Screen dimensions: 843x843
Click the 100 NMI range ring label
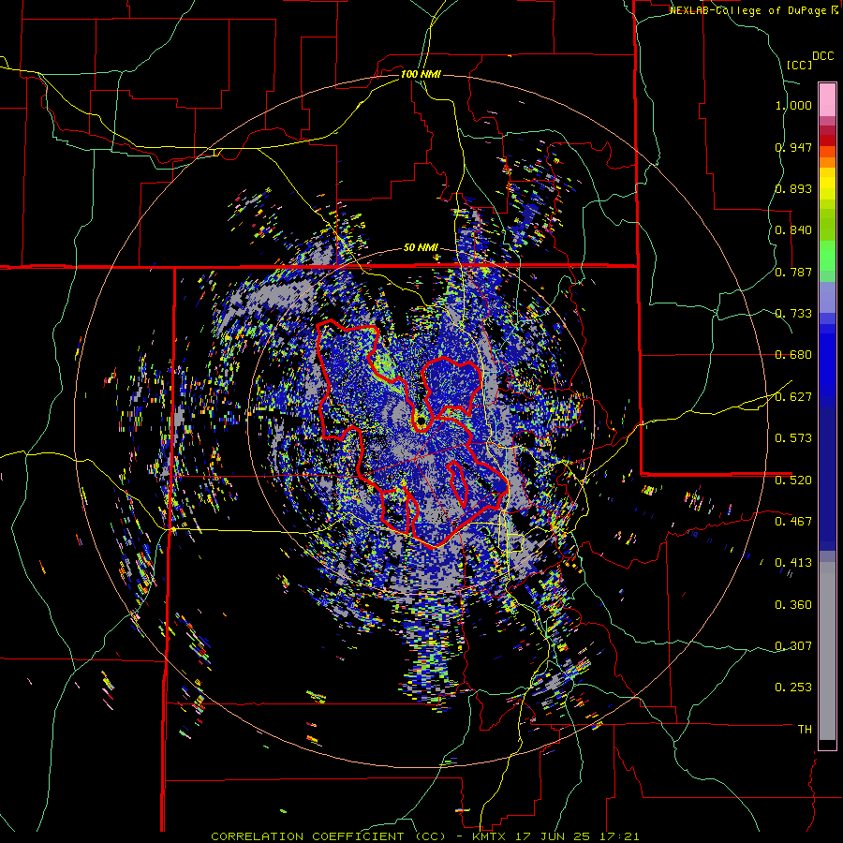[421, 74]
